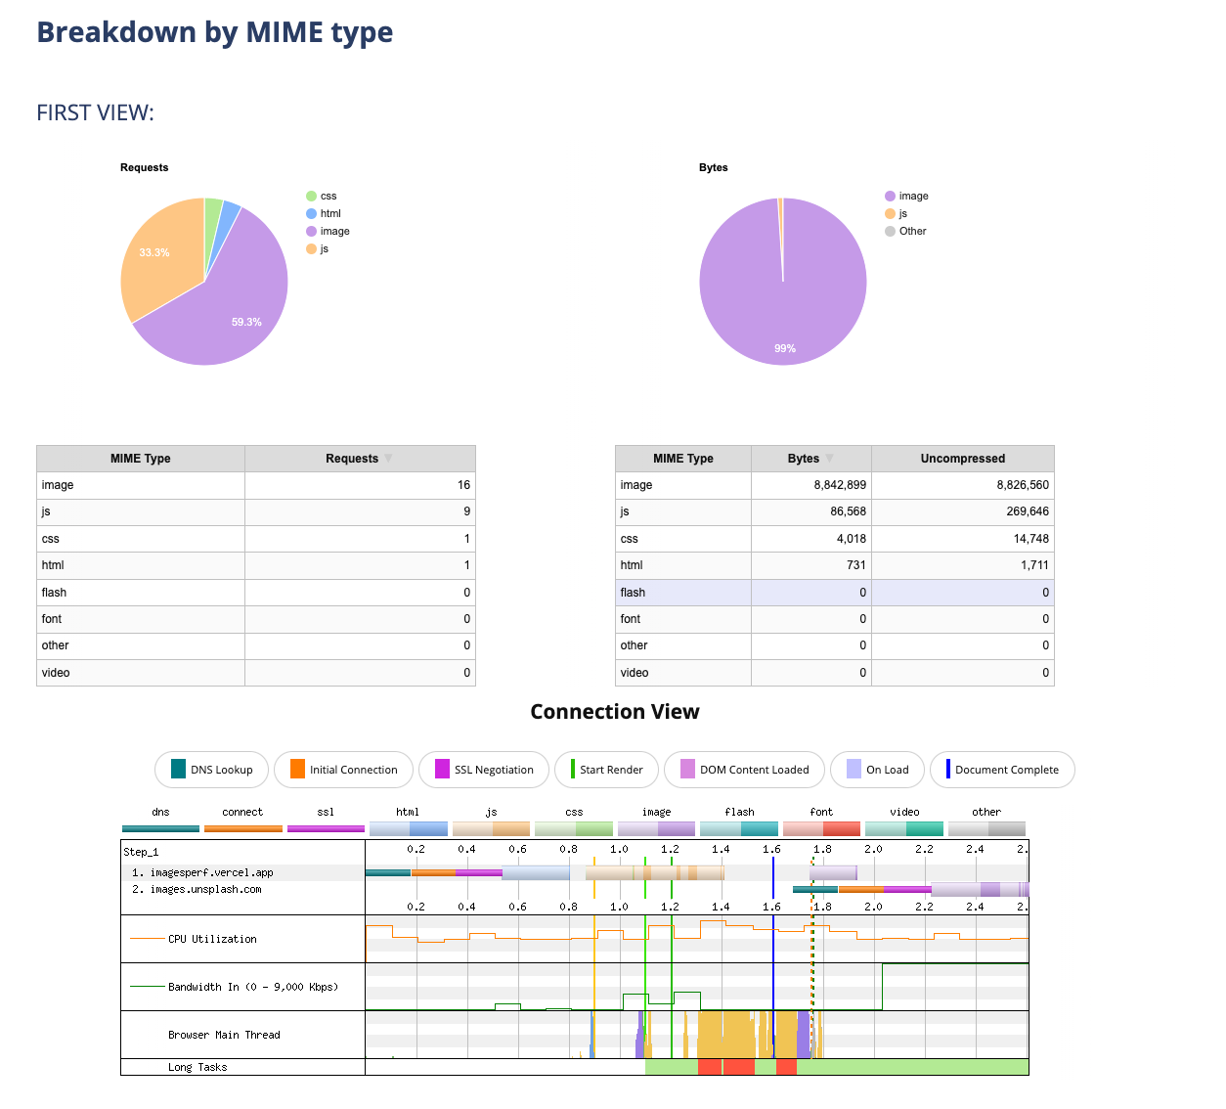Click the blue Document Complete marker icon
The image size is (1226, 1109).
pos(947,770)
